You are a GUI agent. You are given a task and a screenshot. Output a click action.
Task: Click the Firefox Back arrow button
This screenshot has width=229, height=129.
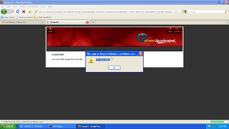point(4,12)
